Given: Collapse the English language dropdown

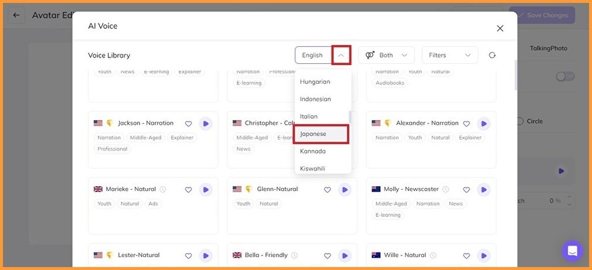Looking at the screenshot, I should (341, 55).
